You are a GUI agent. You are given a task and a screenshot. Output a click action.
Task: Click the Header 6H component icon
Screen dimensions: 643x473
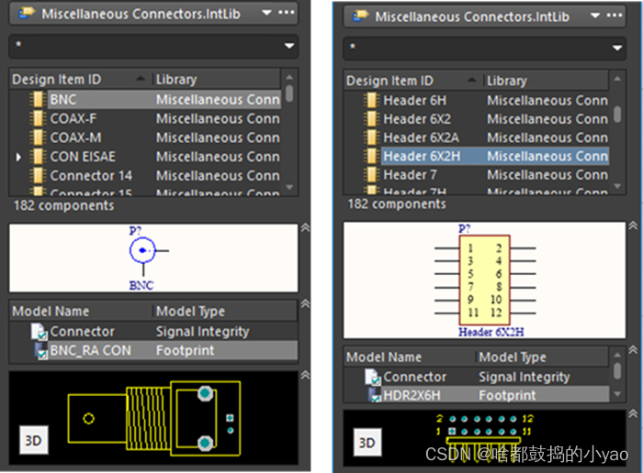click(372, 100)
